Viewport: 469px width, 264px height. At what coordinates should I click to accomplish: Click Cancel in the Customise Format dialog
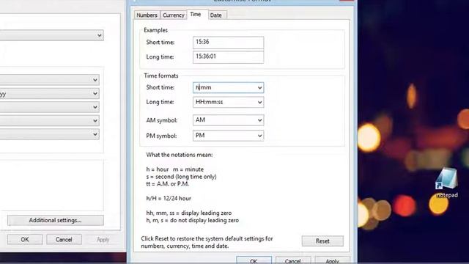(293, 260)
